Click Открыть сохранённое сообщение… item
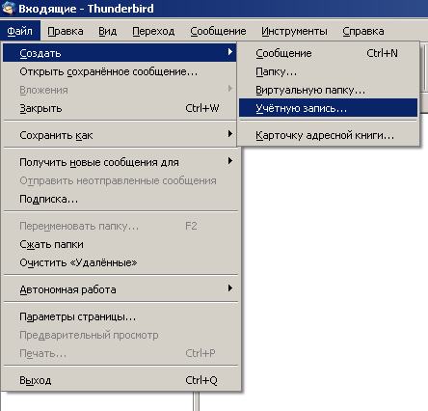This screenshot has width=428, height=411. [120, 71]
